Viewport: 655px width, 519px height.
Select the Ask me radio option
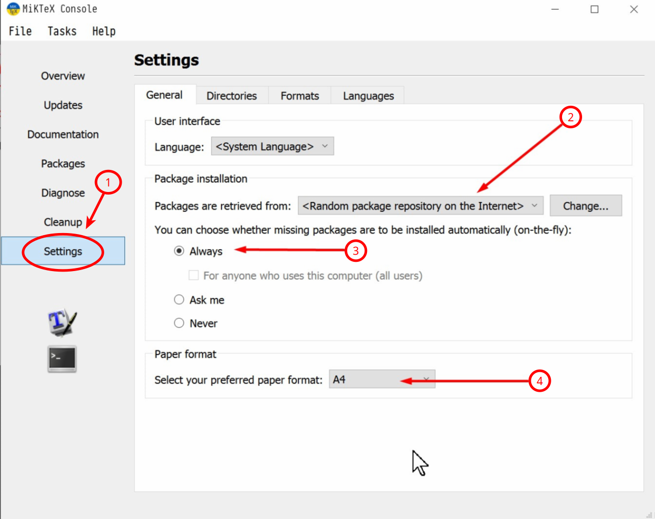click(x=179, y=300)
